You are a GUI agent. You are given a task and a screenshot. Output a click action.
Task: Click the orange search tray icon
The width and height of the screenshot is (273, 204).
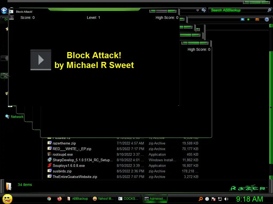pos(201,199)
